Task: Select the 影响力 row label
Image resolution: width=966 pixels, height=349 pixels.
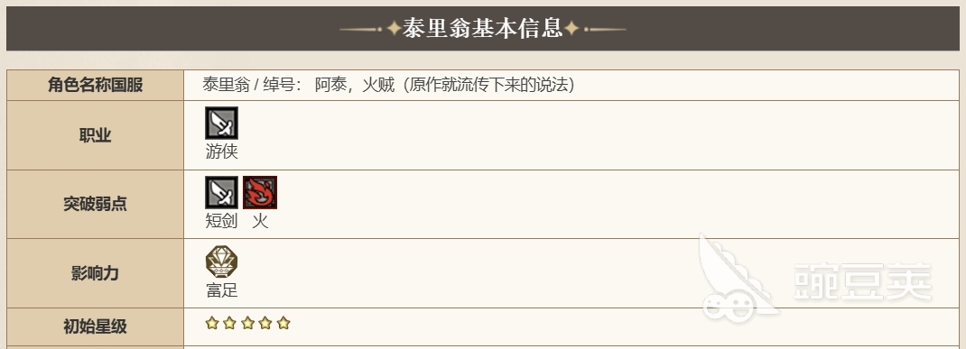Action: (x=96, y=273)
